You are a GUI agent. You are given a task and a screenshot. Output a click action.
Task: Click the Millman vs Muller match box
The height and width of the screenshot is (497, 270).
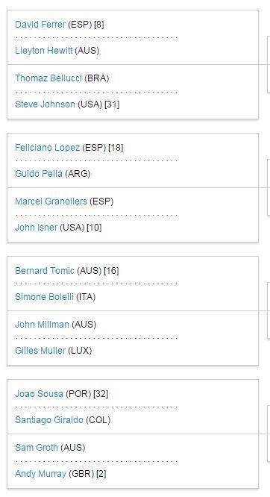point(133,338)
